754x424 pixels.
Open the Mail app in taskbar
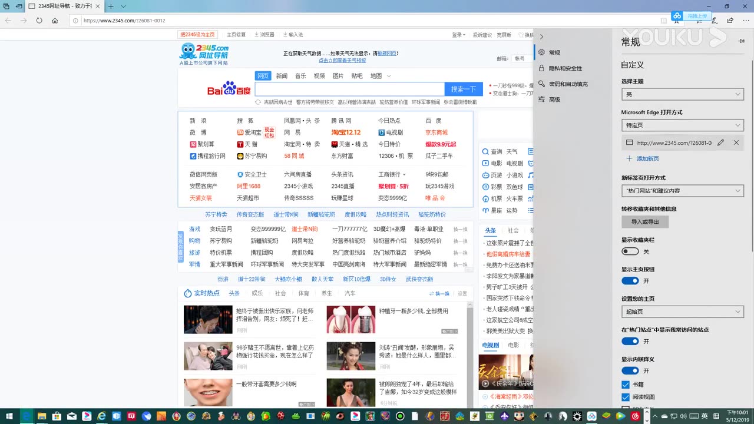72,416
